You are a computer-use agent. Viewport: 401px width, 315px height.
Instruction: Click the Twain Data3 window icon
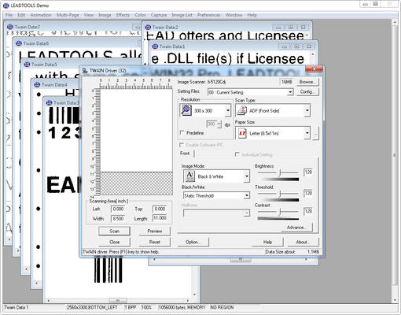point(49,102)
